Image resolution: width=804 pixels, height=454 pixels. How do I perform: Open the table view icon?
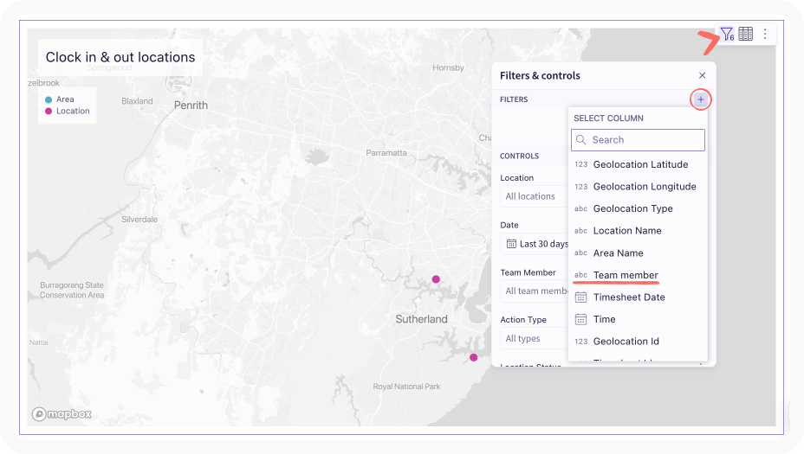tap(746, 34)
